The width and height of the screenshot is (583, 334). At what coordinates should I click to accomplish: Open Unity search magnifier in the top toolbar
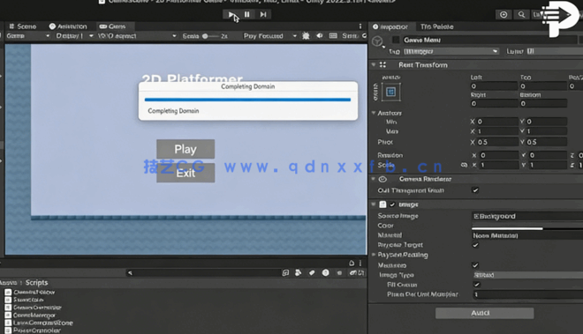point(521,14)
